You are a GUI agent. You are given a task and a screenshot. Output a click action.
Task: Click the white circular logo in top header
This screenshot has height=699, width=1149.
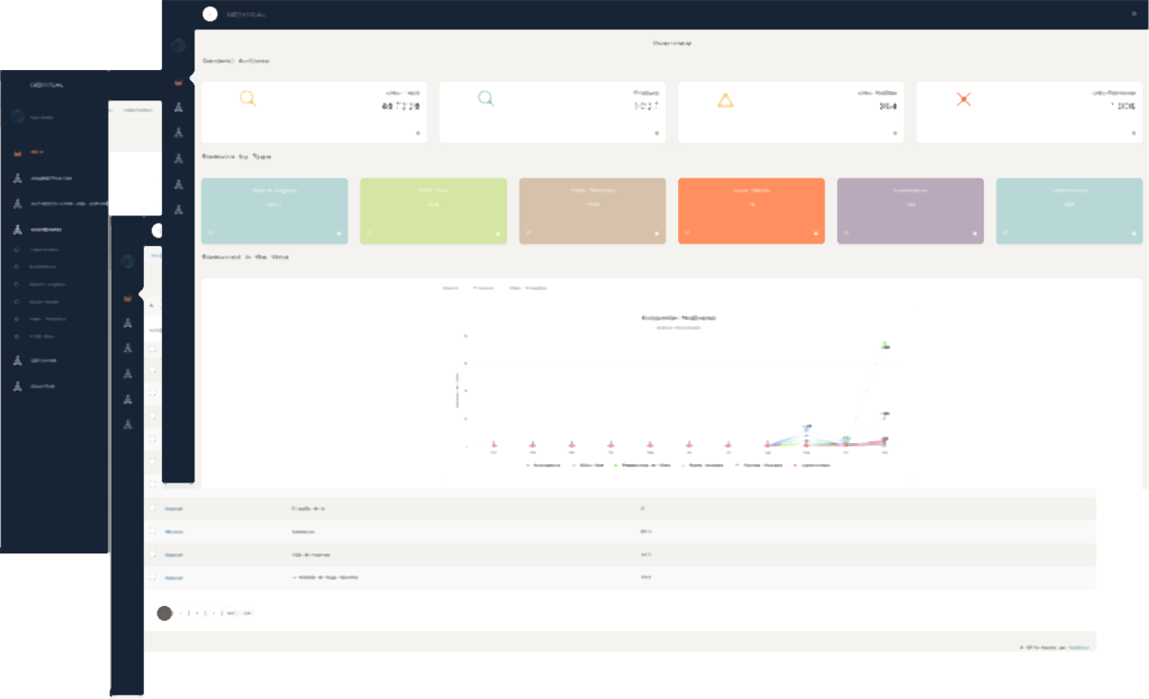tap(210, 14)
